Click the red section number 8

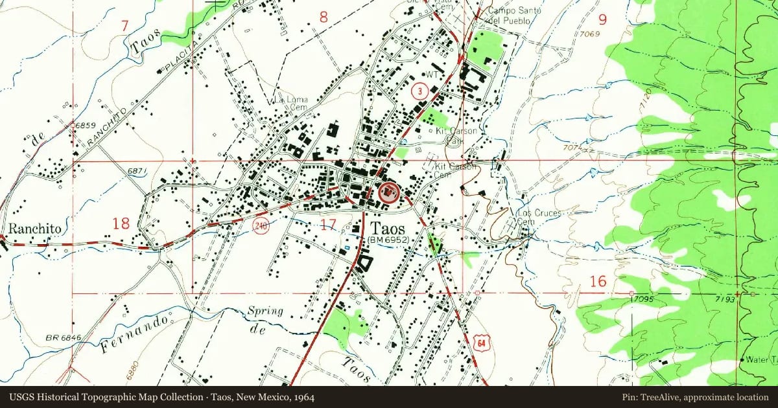click(324, 17)
